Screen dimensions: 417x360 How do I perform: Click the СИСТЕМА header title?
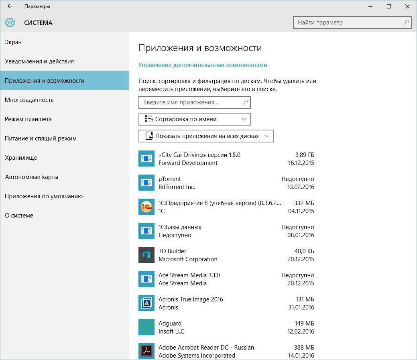[38, 23]
